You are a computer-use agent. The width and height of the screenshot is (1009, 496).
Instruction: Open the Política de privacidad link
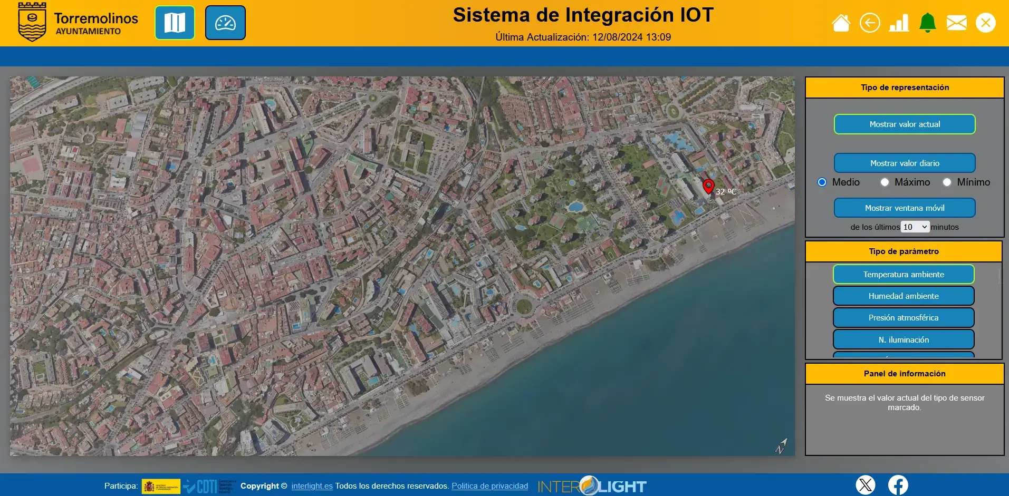coord(489,486)
